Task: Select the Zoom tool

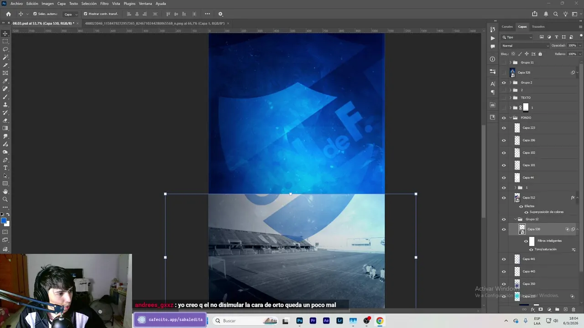Action: [5, 199]
